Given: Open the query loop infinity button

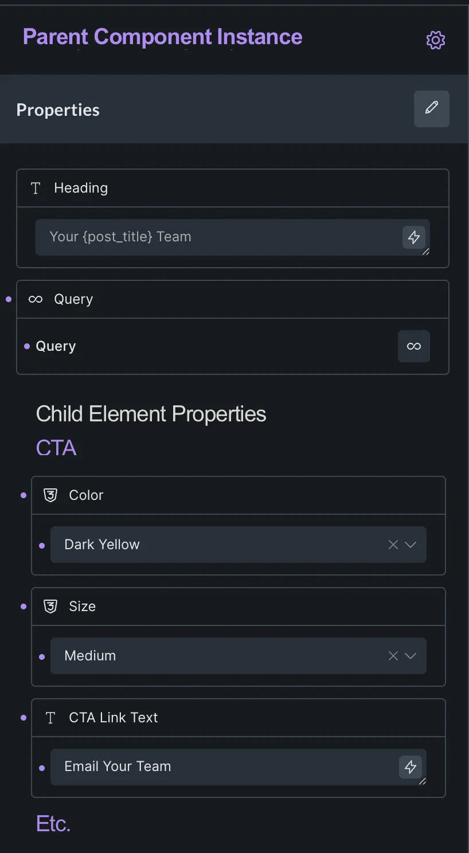Looking at the screenshot, I should point(414,346).
